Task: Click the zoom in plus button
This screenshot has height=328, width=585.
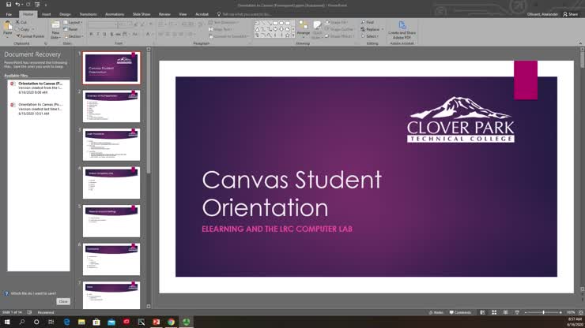Action: click(x=560, y=312)
